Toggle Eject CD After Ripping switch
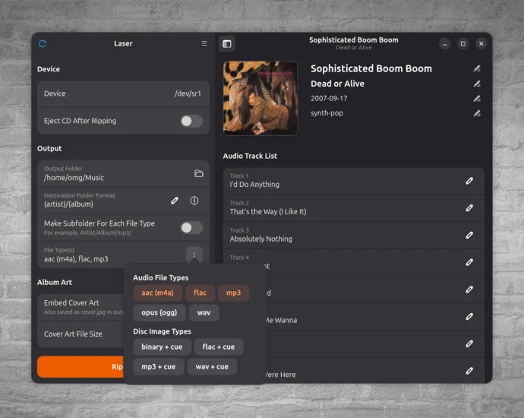Screen dimensions: 524x418 coord(191,121)
